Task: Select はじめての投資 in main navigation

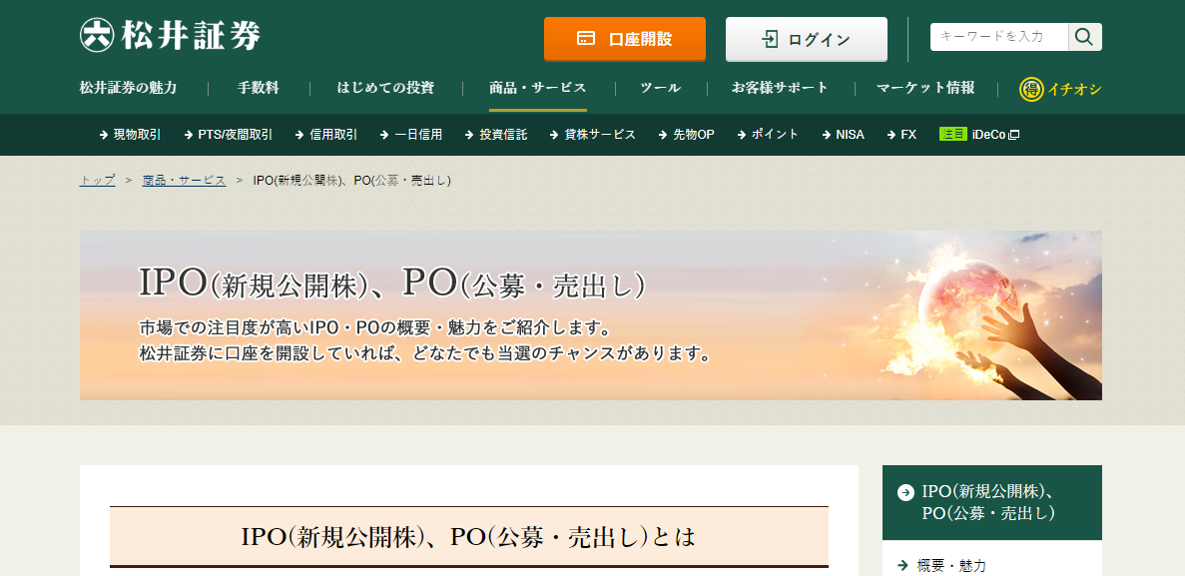Action: pyautogui.click(x=385, y=88)
